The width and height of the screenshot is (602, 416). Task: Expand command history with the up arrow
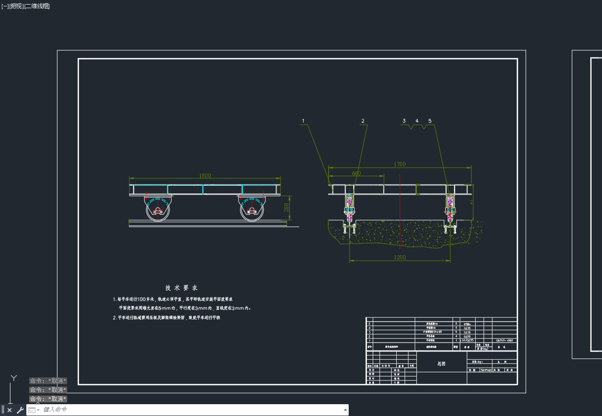(x=345, y=410)
